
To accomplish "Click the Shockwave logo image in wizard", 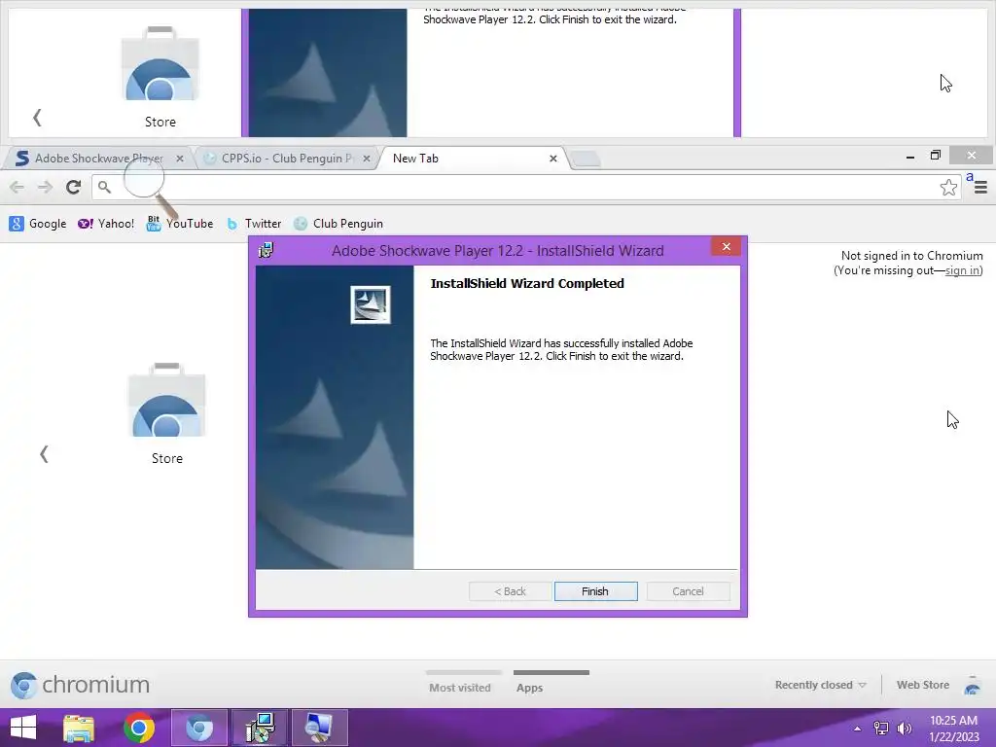I will pos(371,304).
